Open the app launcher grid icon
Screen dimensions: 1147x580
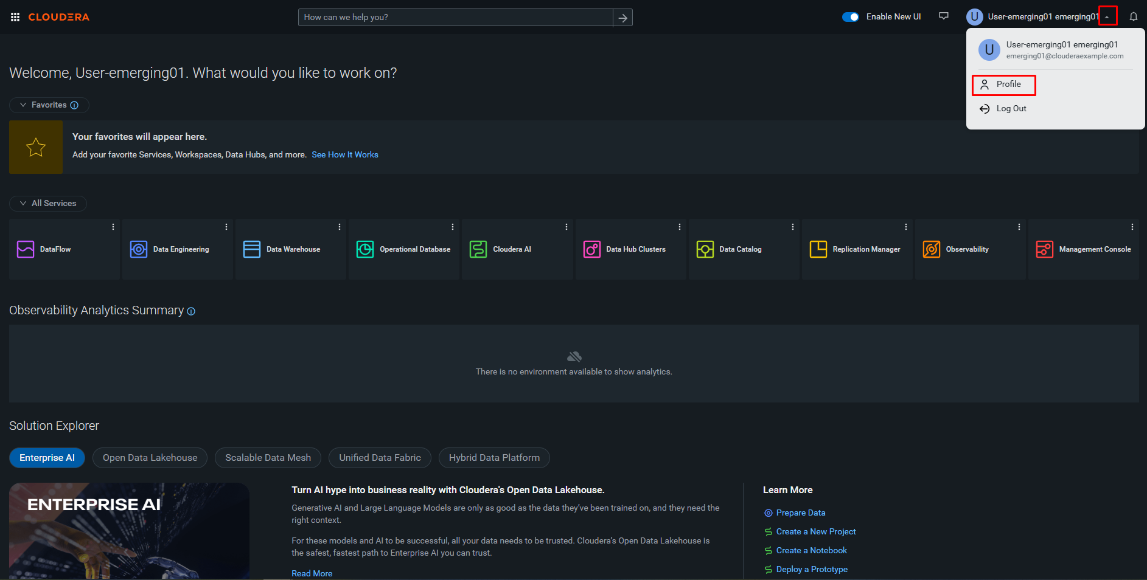[15, 17]
